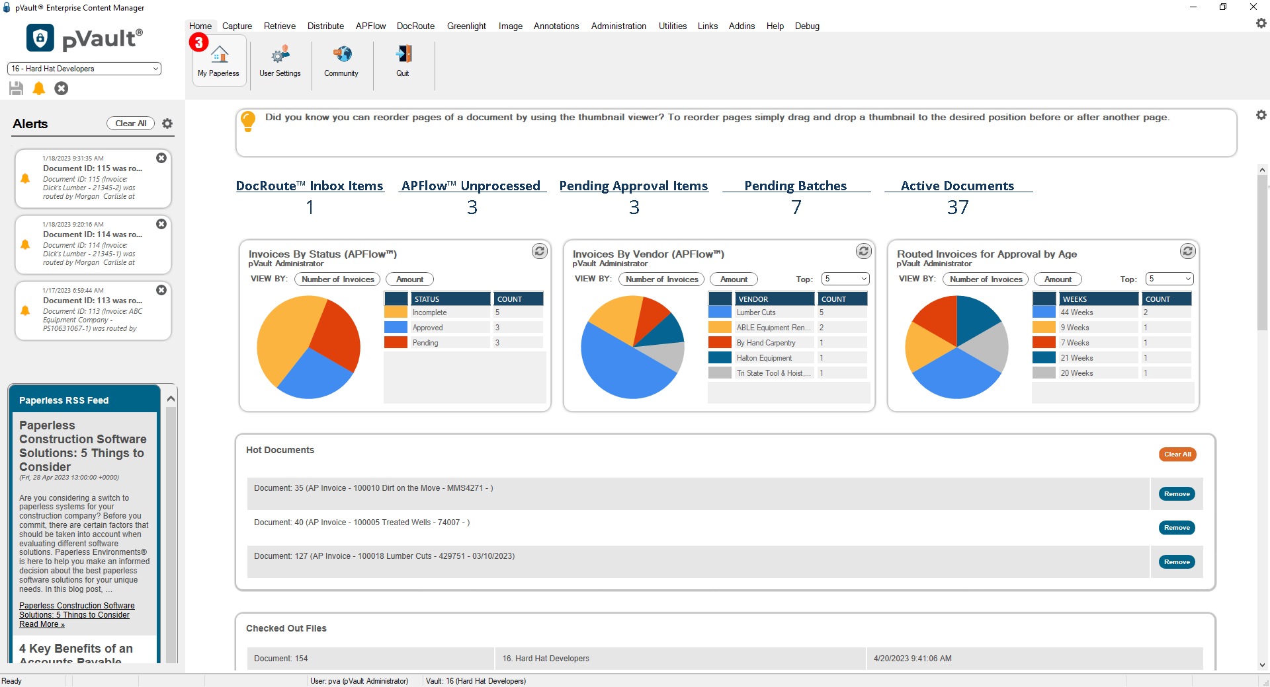
Task: Click the RSS feed scroll up arrow
Action: [171, 398]
